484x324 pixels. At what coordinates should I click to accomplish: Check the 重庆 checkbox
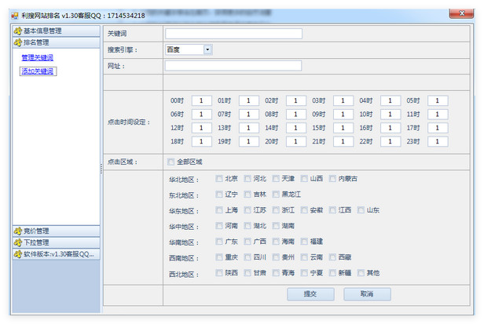[x=219, y=257]
